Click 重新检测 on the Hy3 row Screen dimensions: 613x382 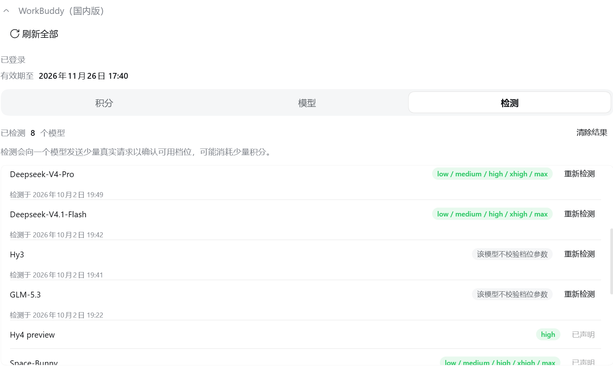[x=579, y=254]
